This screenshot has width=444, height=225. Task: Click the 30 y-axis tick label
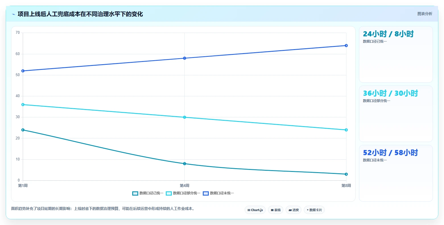point(18,117)
